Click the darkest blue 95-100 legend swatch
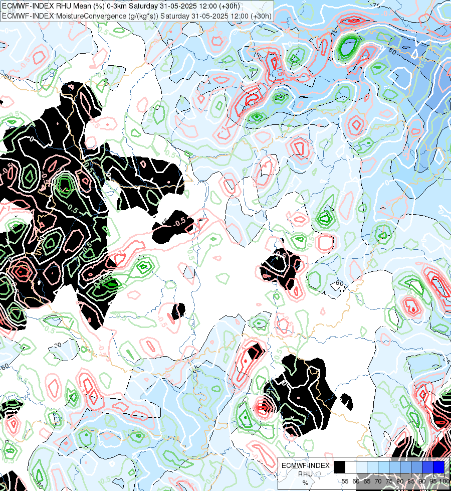Viewport: 451px width, 491px height. coord(438,467)
